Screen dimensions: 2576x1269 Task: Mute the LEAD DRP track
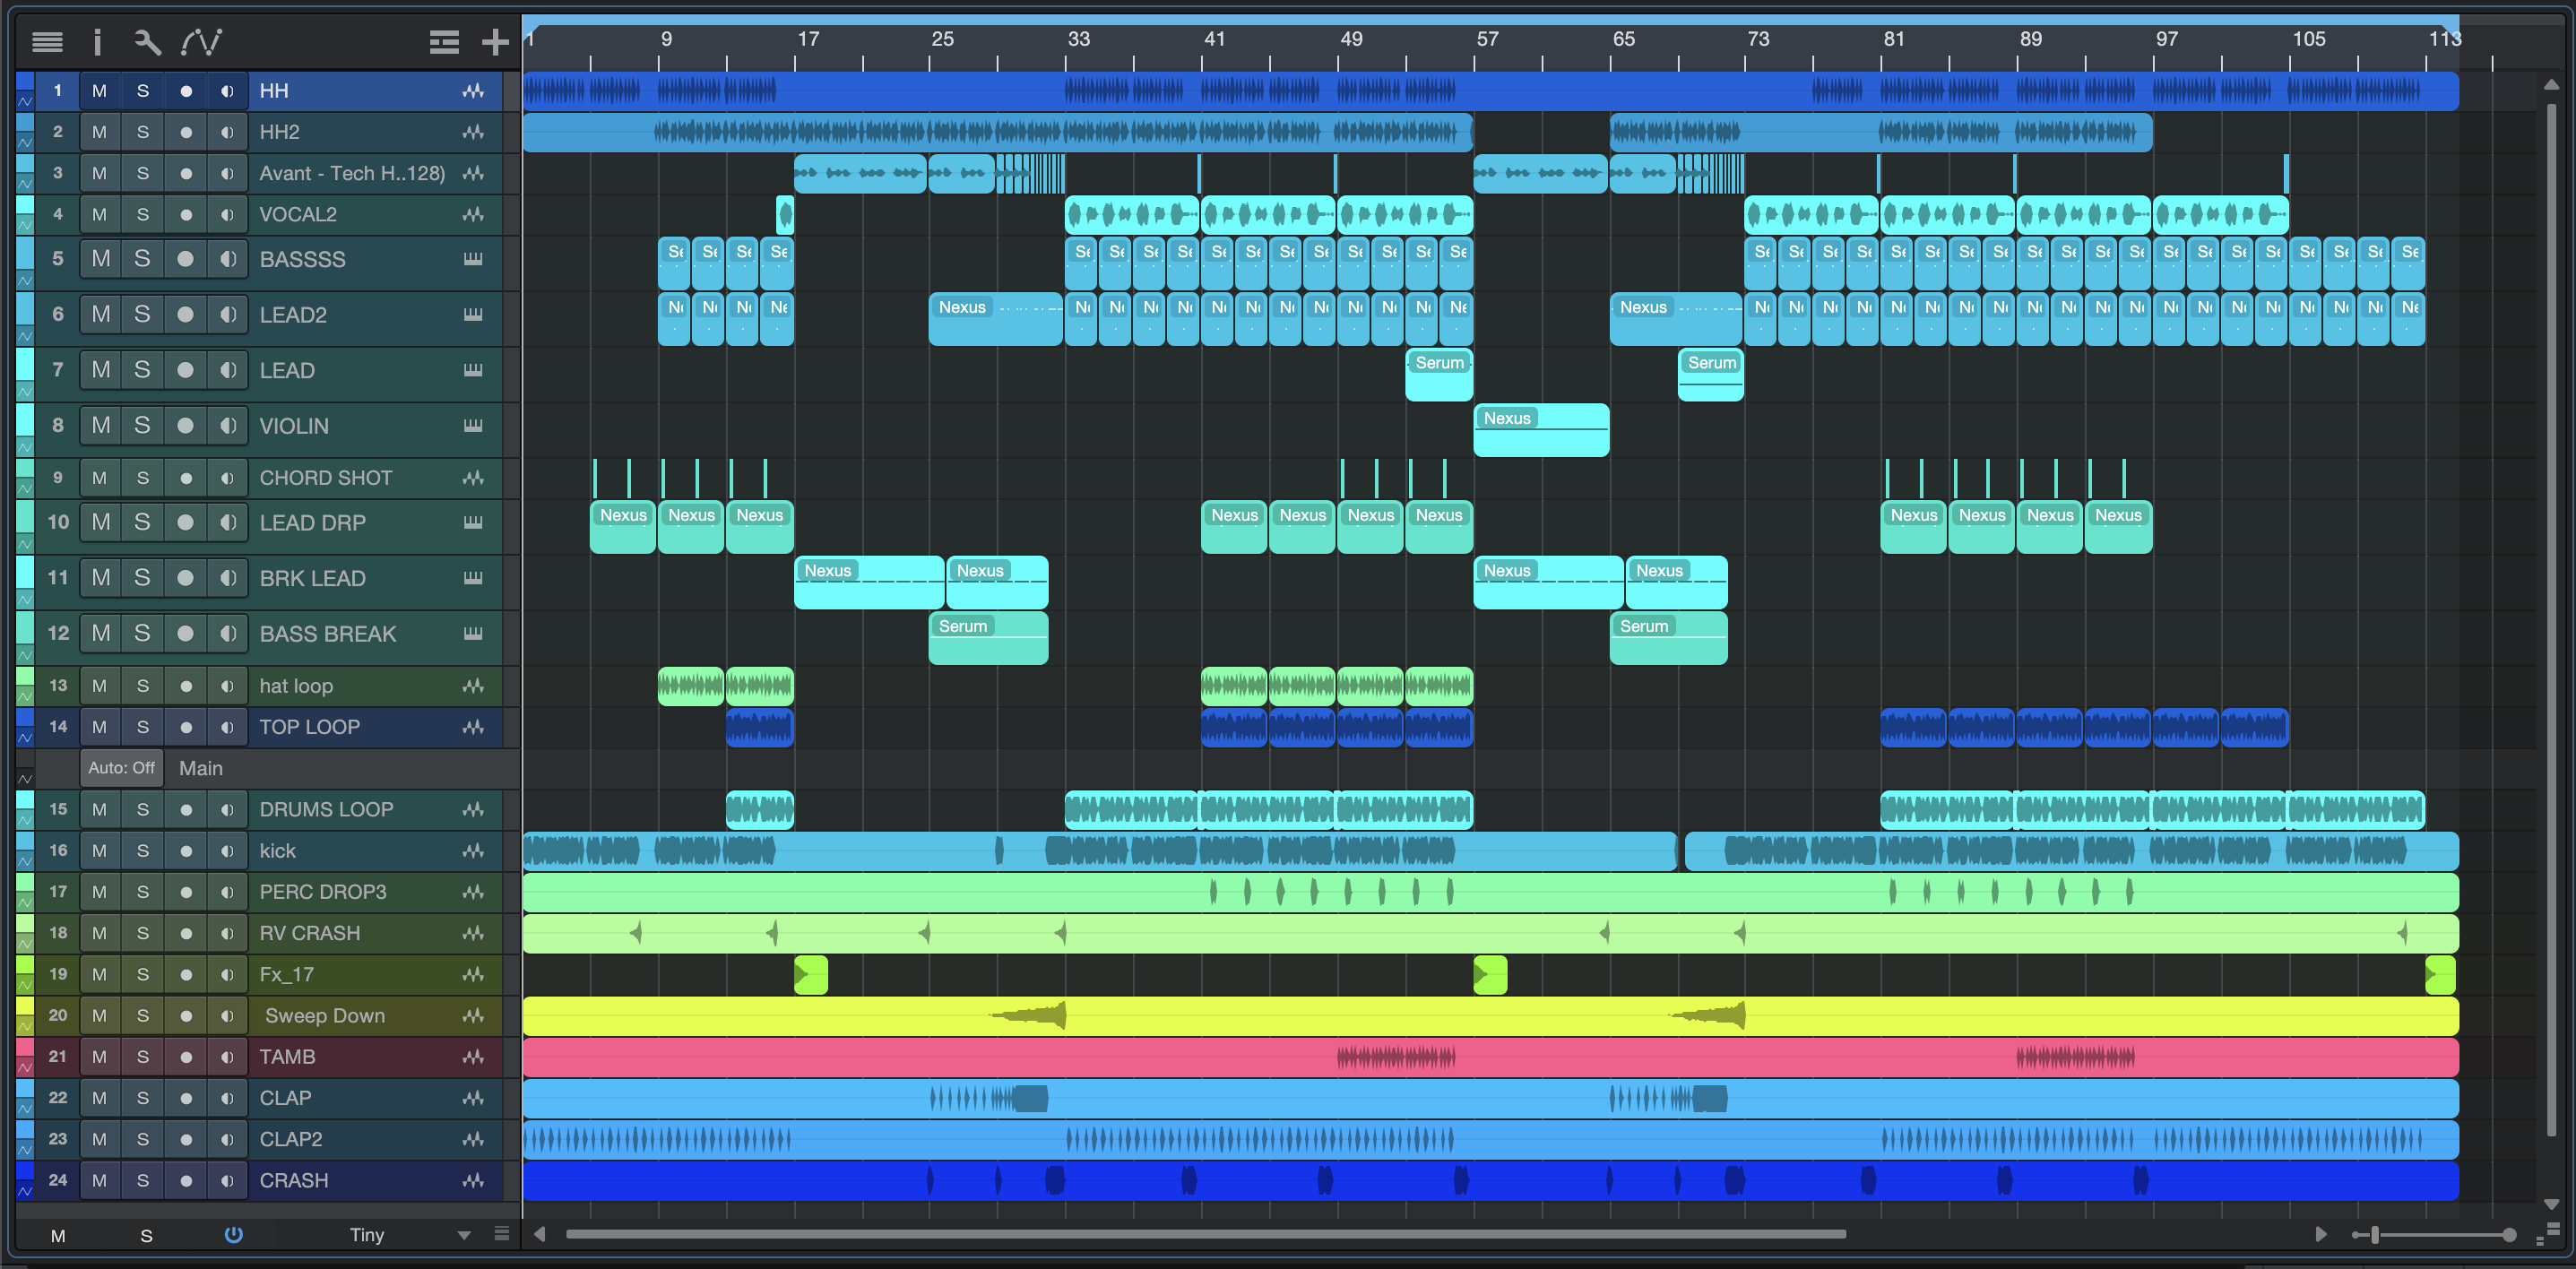pyautogui.click(x=100, y=522)
